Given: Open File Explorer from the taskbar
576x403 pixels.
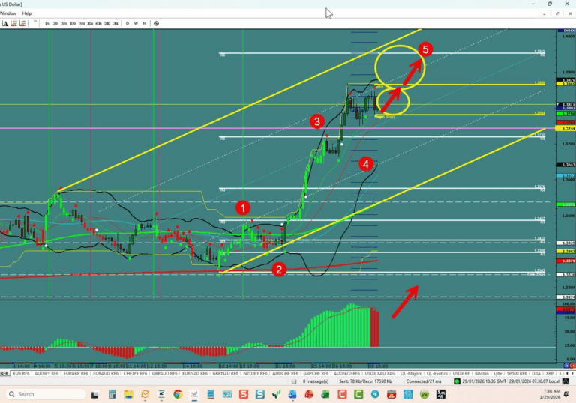Looking at the screenshot, I should click(x=128, y=394).
